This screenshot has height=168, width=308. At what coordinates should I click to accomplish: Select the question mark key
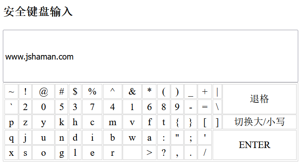[x=164, y=153]
